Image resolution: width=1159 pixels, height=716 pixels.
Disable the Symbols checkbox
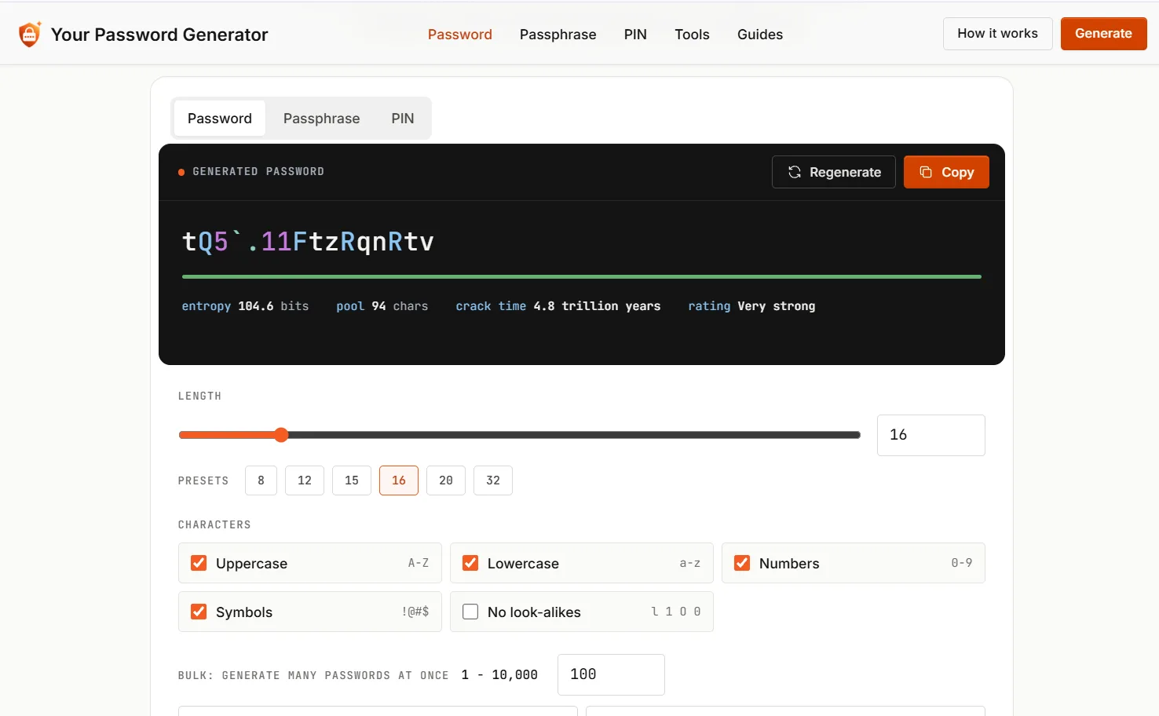tap(199, 612)
